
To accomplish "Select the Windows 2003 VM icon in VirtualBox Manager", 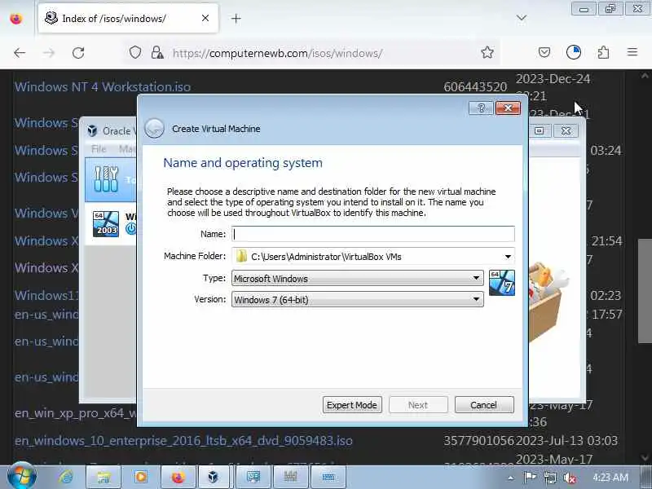I will click(106, 224).
